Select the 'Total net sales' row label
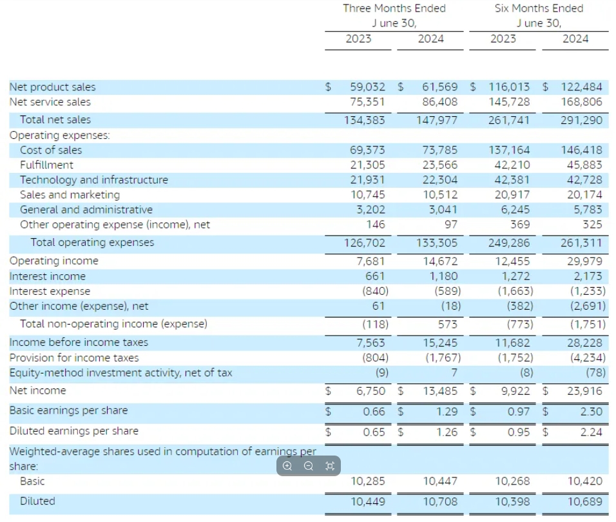The width and height of the screenshot is (616, 522). (55, 119)
